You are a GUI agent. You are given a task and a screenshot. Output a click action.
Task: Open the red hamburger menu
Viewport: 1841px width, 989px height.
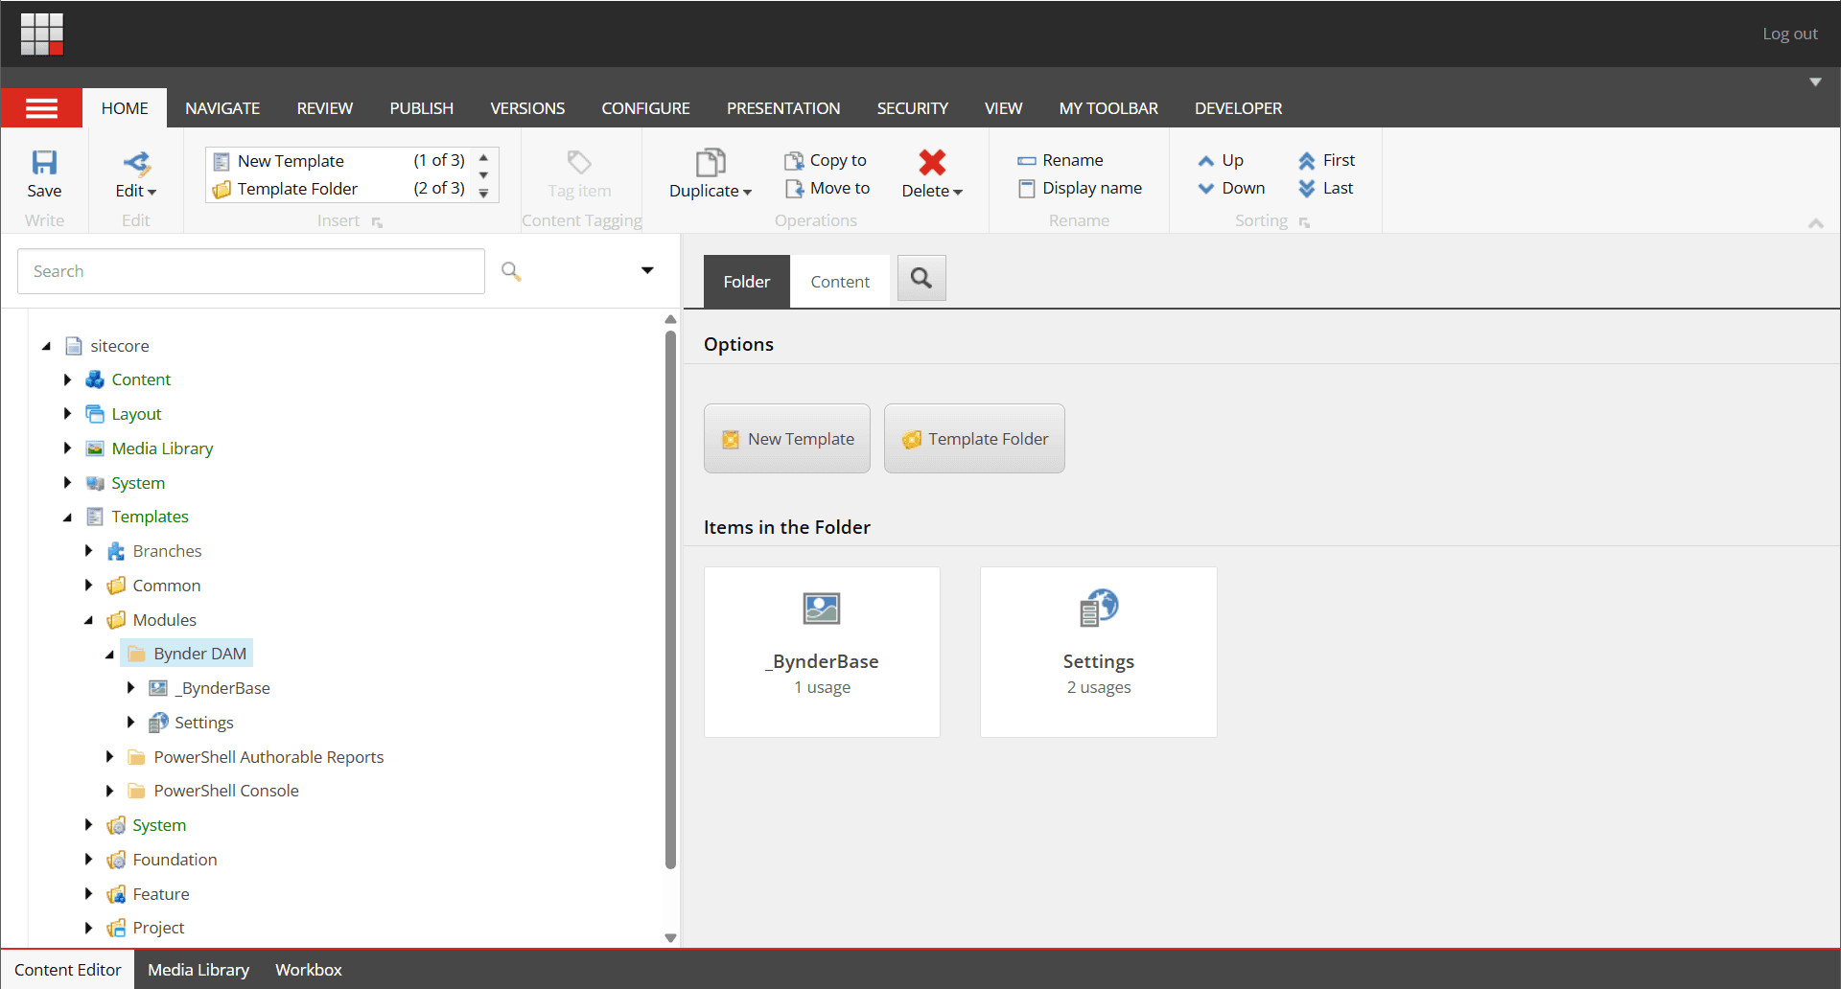(x=41, y=107)
